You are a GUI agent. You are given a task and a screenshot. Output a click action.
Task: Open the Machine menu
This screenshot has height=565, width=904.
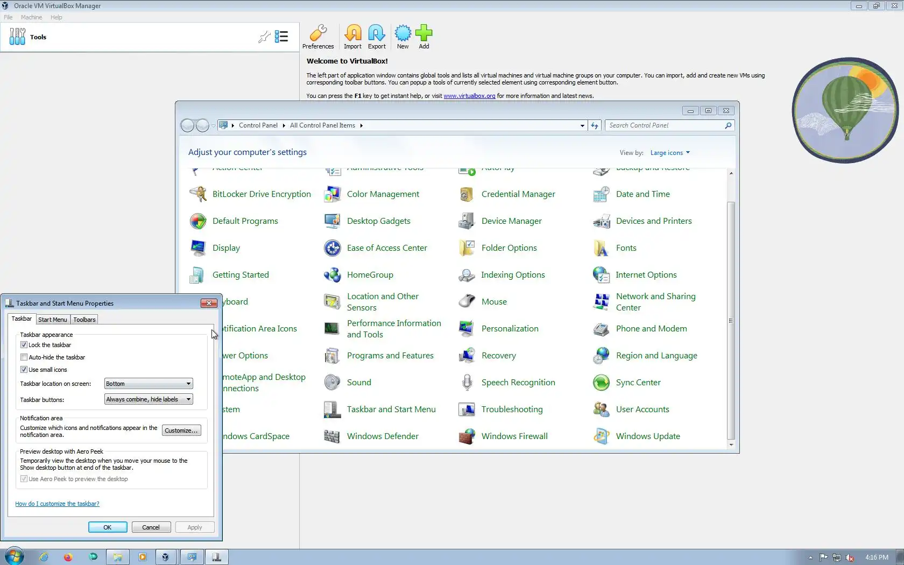click(31, 17)
